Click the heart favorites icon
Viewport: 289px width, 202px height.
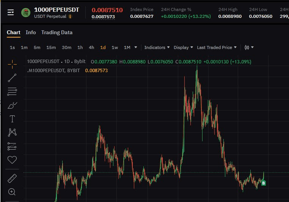tap(12, 160)
